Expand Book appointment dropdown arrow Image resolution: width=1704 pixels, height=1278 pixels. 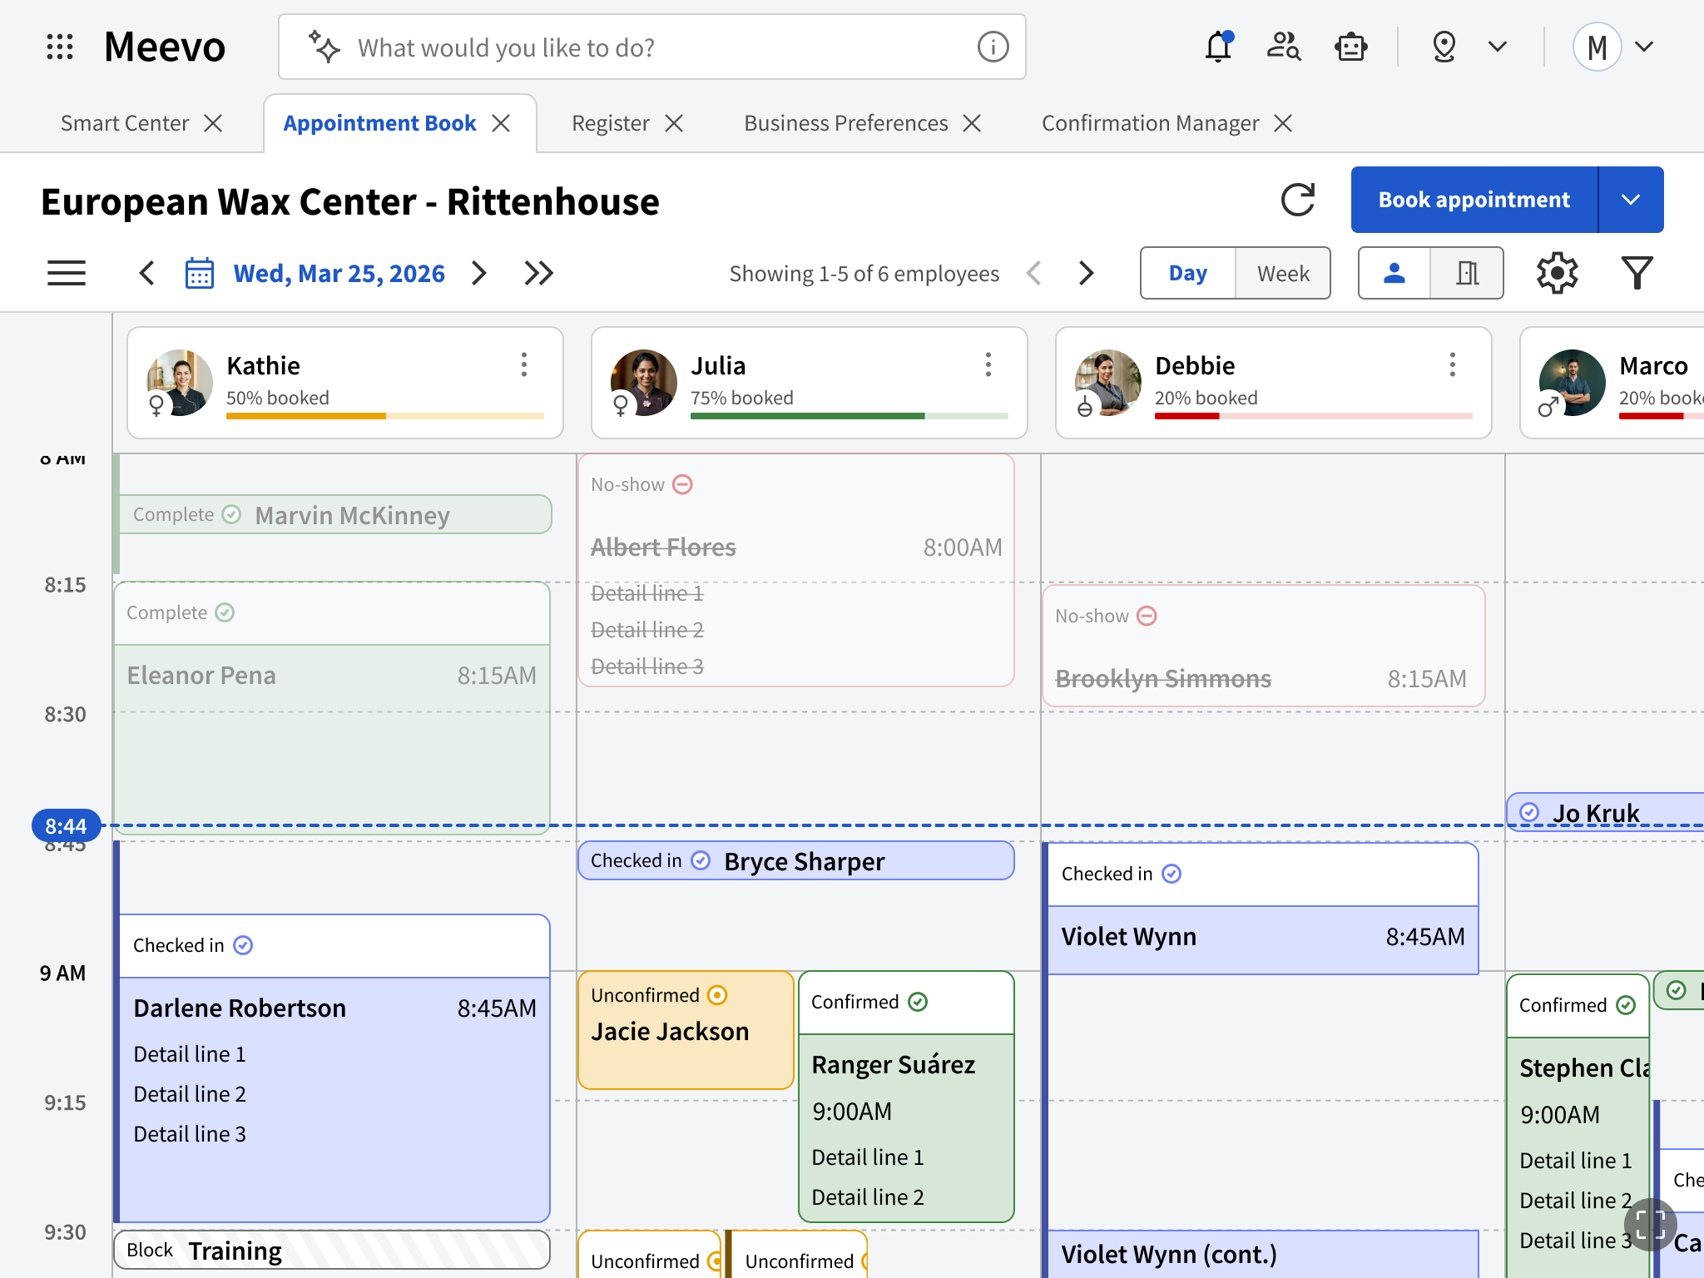coord(1631,200)
